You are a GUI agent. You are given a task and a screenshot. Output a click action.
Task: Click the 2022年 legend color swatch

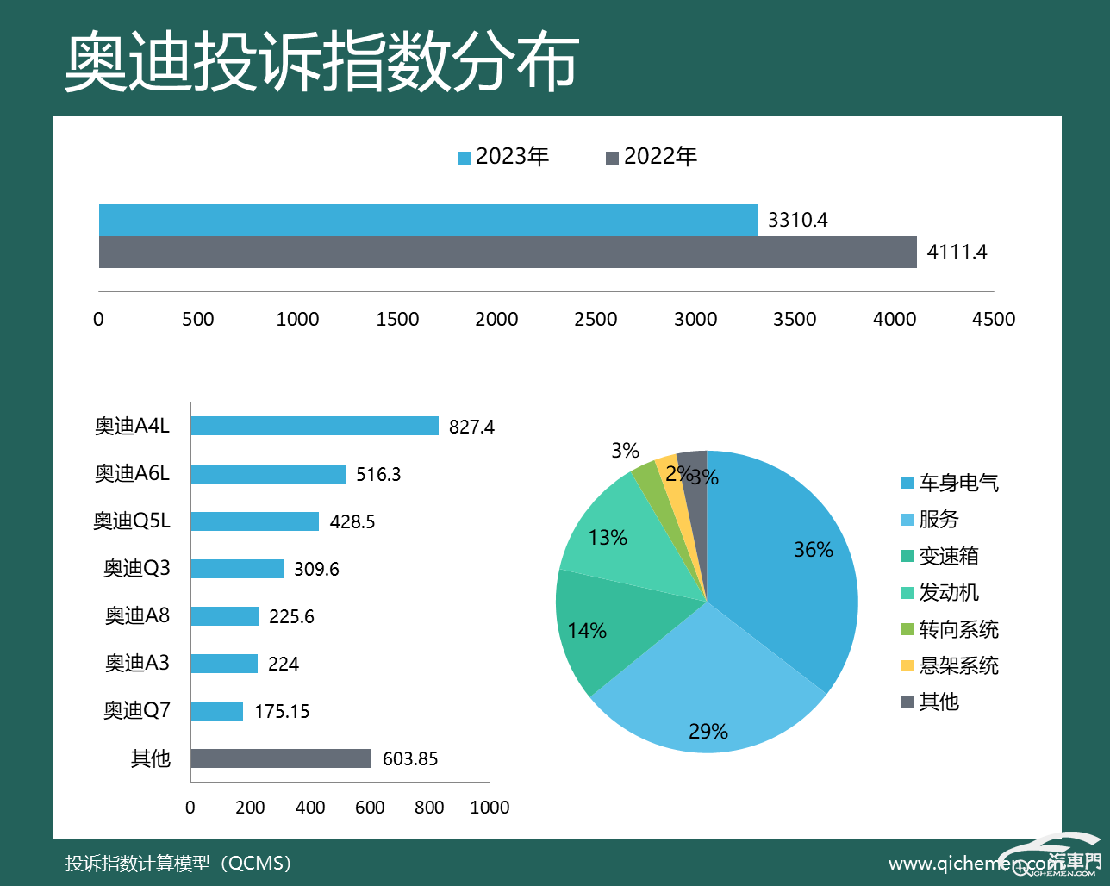click(x=612, y=158)
